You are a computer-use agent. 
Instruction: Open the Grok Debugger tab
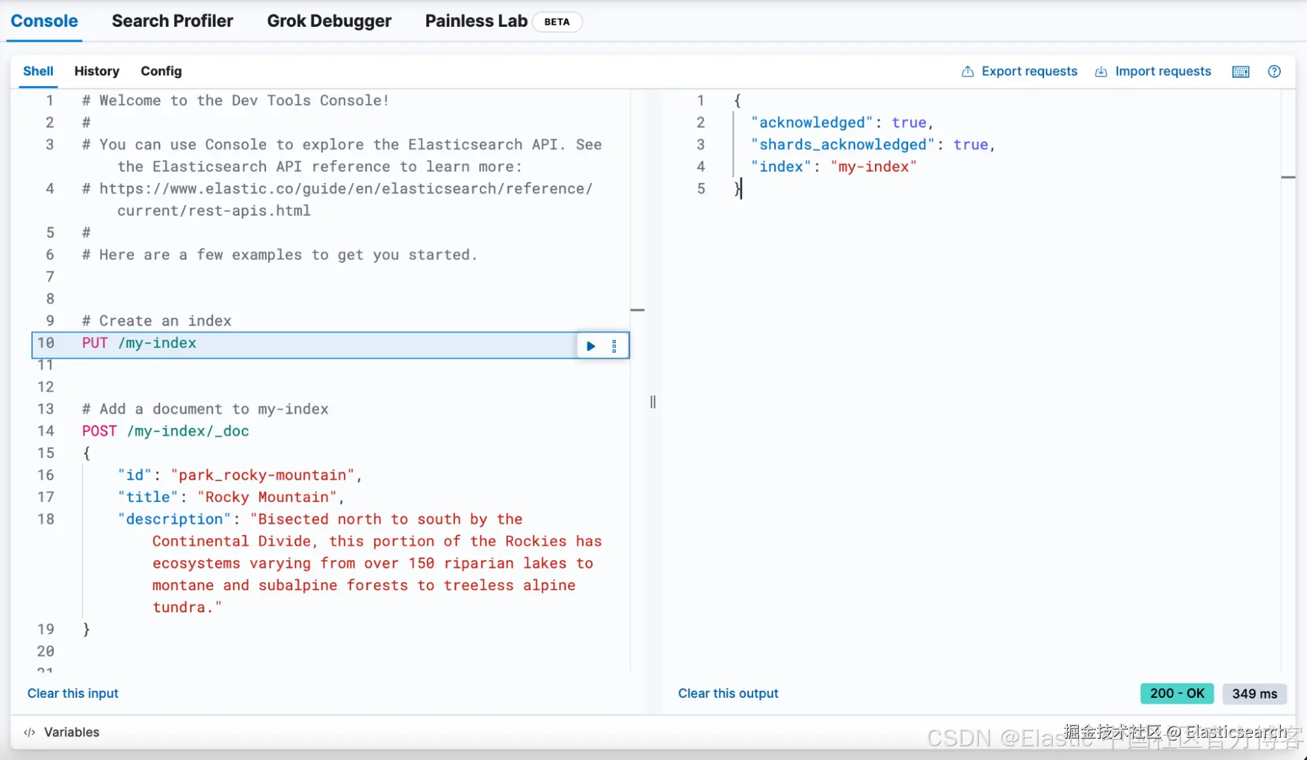329,21
